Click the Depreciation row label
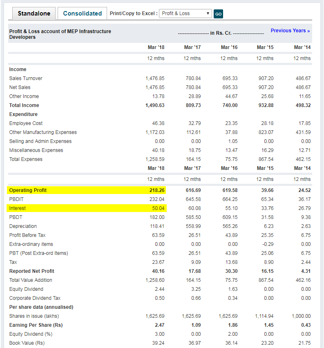 point(23,226)
